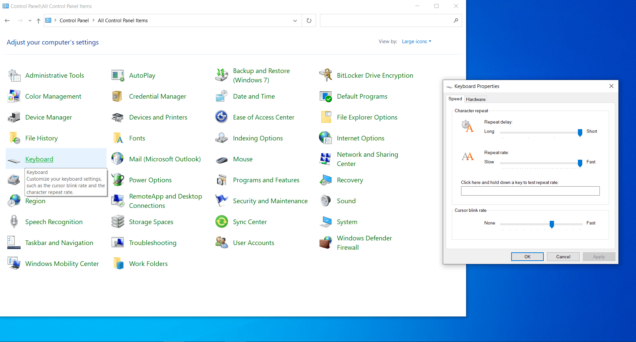636x342 pixels.
Task: Open RemoteApp and Desktop Connections link
Action: (165, 201)
